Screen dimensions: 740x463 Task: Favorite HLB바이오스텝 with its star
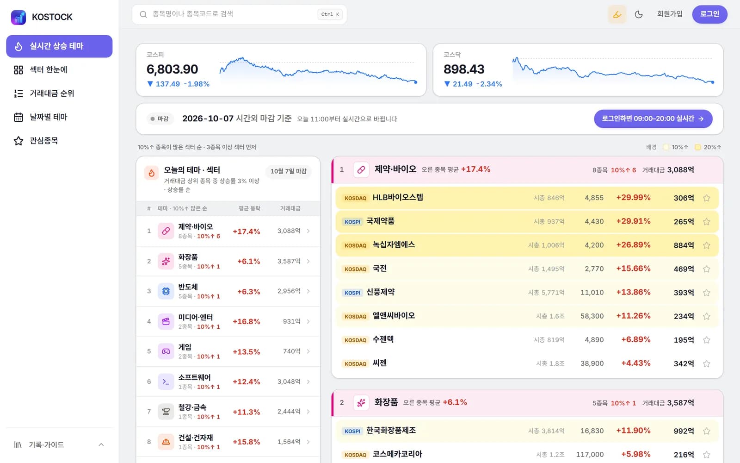707,198
